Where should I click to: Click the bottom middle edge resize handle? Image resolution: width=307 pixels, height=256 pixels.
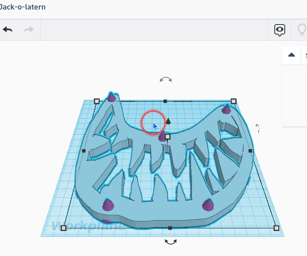[170, 228]
